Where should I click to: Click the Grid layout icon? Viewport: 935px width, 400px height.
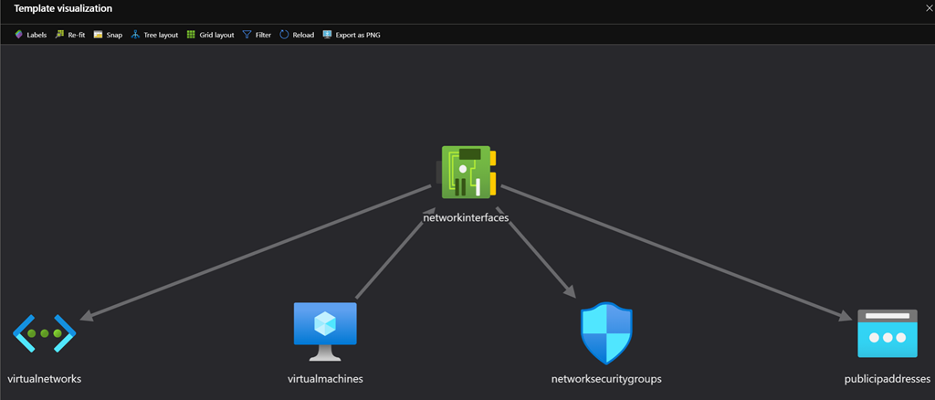click(191, 35)
